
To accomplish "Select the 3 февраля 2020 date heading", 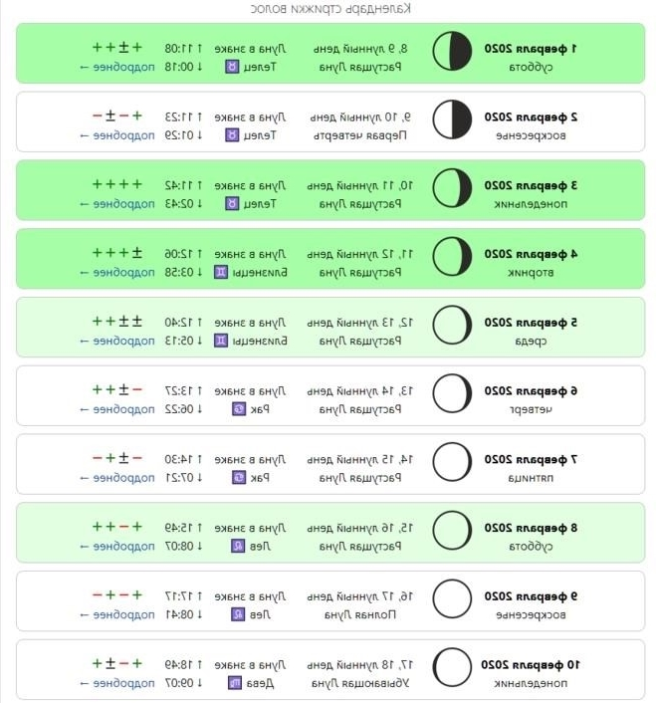I will [x=531, y=185].
